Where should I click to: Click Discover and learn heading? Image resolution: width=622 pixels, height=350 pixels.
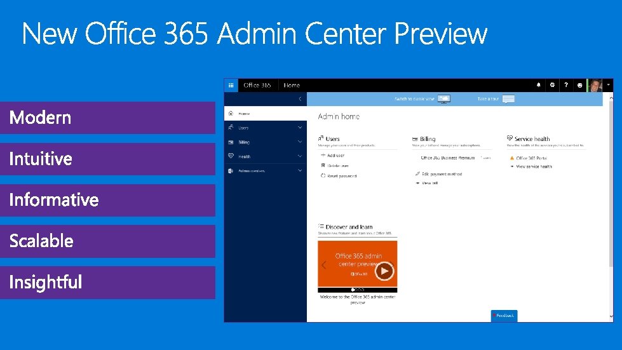349,227
